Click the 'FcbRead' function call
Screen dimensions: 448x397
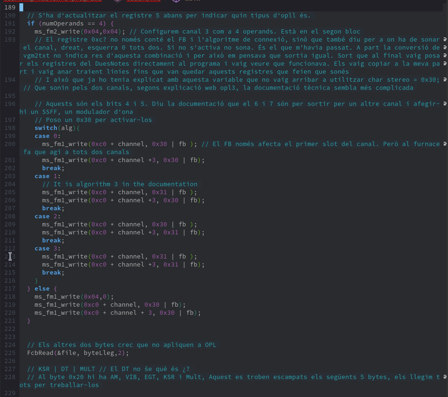point(40,353)
